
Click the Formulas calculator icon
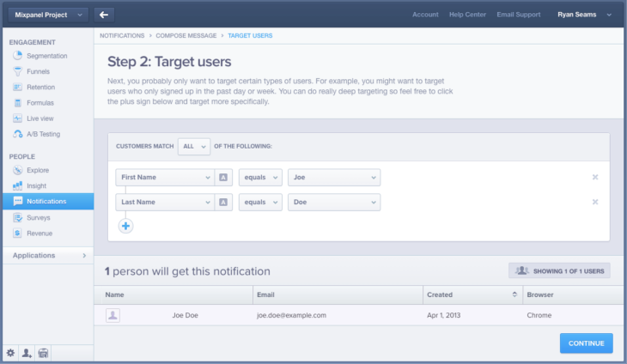click(17, 103)
